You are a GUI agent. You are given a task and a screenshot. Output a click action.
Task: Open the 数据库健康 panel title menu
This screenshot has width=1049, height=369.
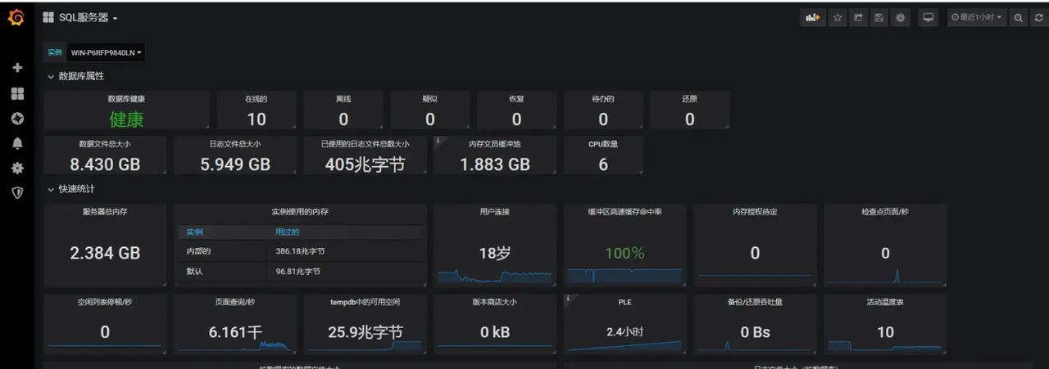pyautogui.click(x=126, y=98)
